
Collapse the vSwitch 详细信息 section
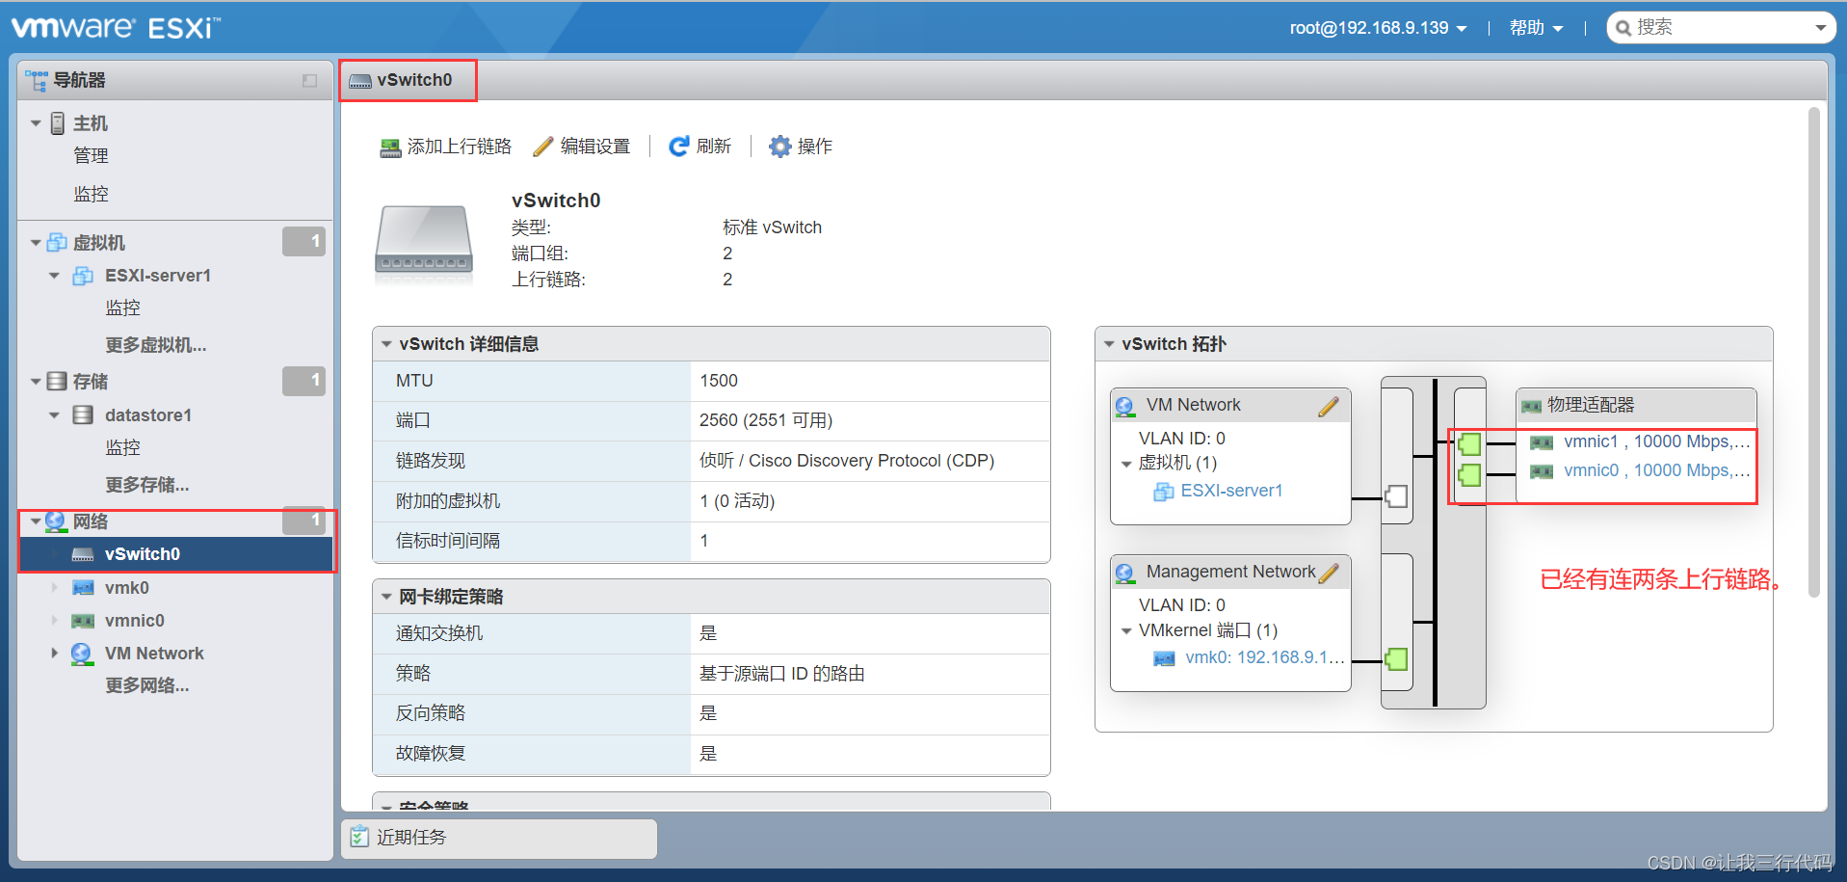pyautogui.click(x=386, y=344)
